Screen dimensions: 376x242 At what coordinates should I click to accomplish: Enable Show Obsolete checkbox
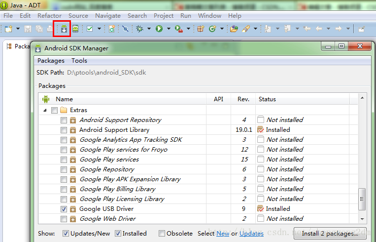(162, 233)
